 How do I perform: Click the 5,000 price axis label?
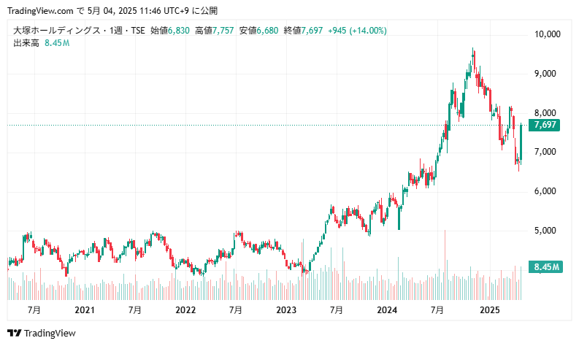point(545,231)
